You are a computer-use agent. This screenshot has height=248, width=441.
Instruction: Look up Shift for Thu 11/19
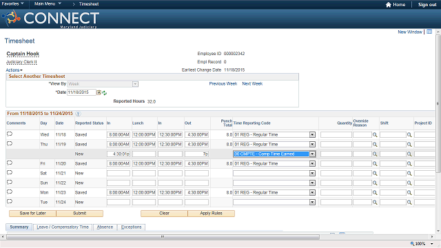(x=409, y=145)
